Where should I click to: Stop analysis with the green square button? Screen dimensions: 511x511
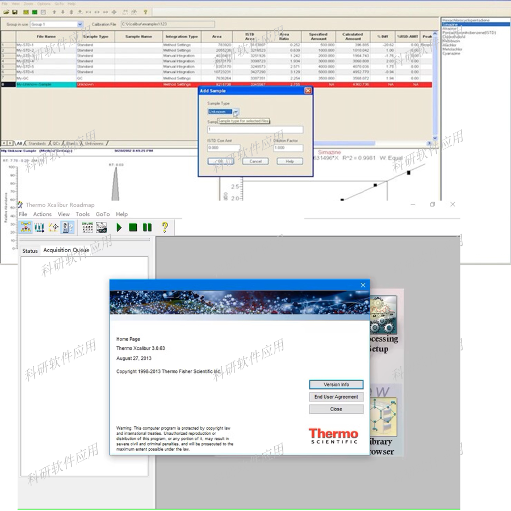pyautogui.click(x=133, y=227)
